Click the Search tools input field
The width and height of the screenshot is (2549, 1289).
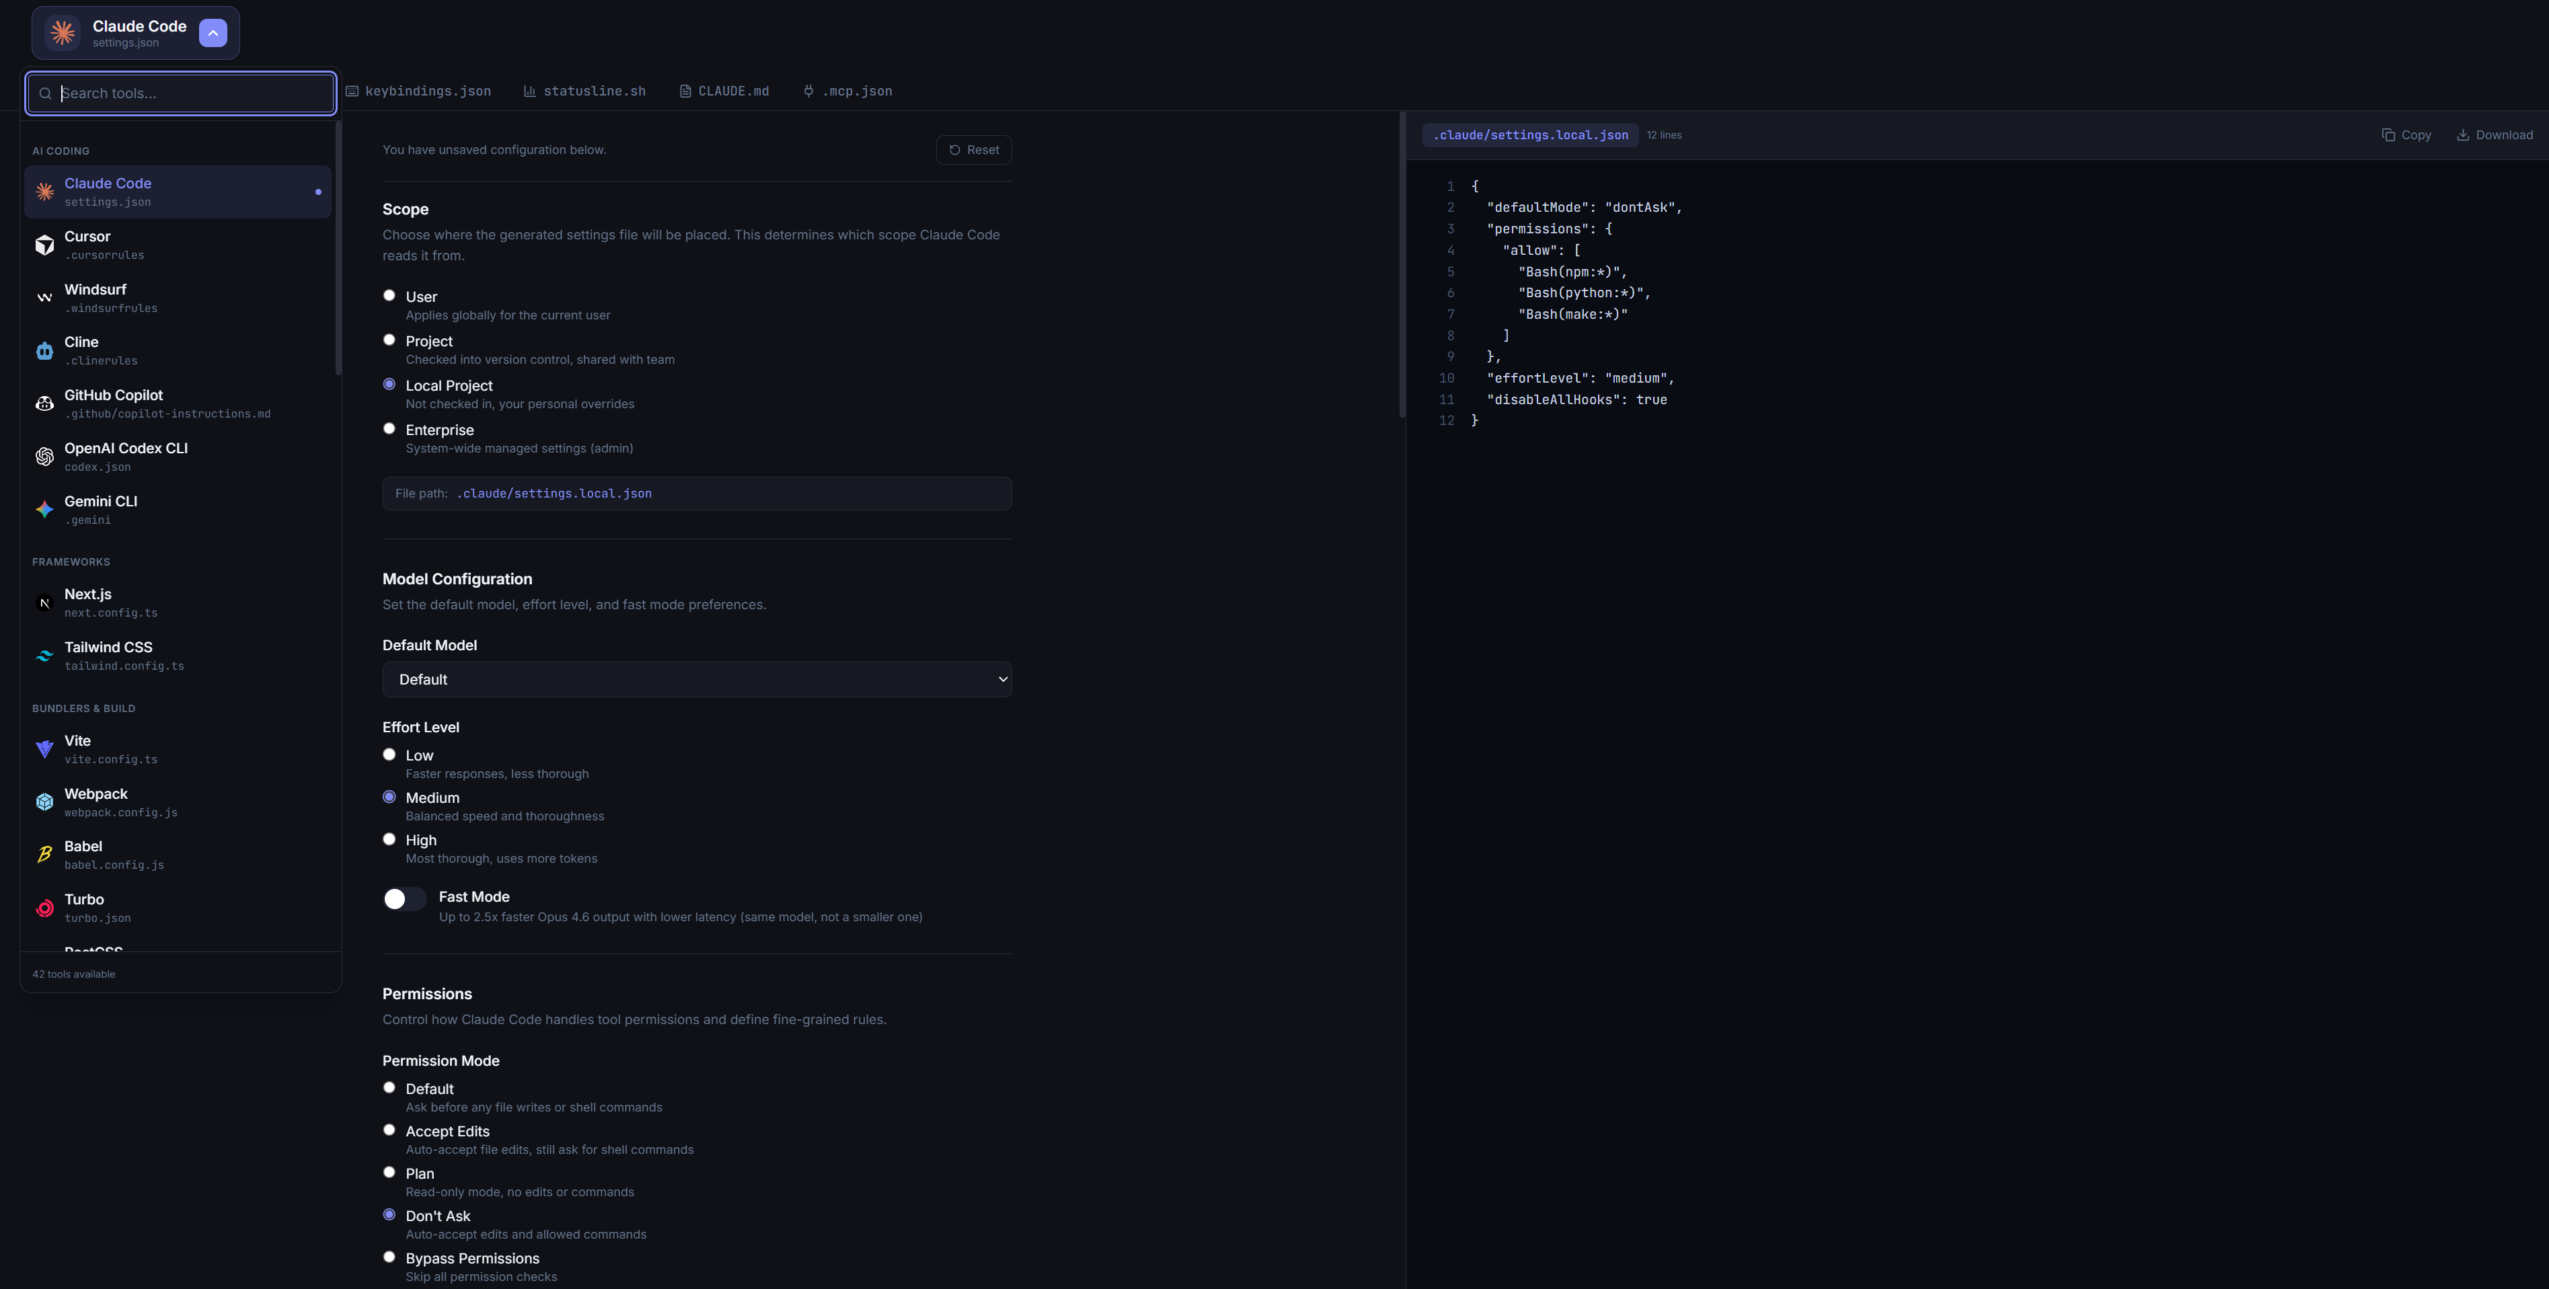pos(180,93)
